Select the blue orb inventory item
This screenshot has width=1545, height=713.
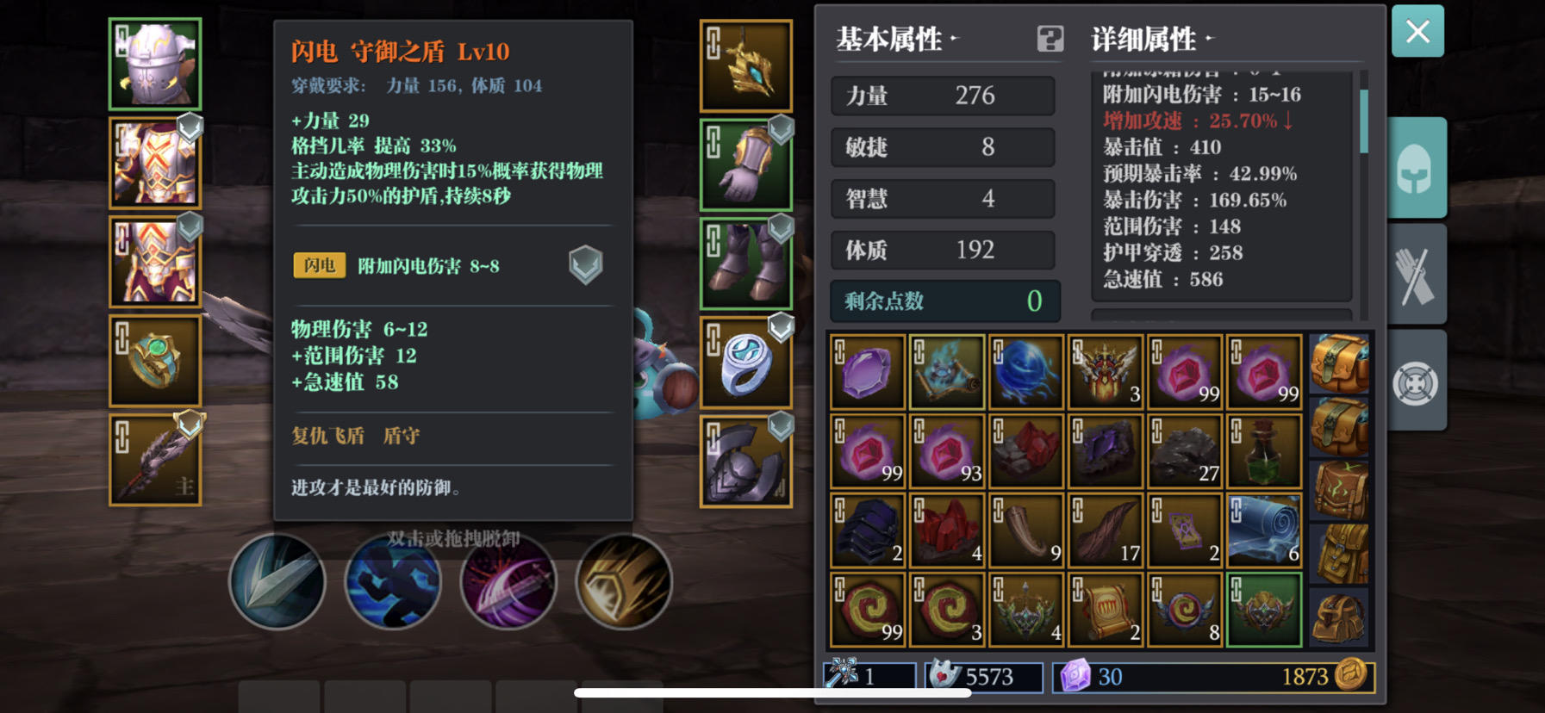tap(1025, 371)
